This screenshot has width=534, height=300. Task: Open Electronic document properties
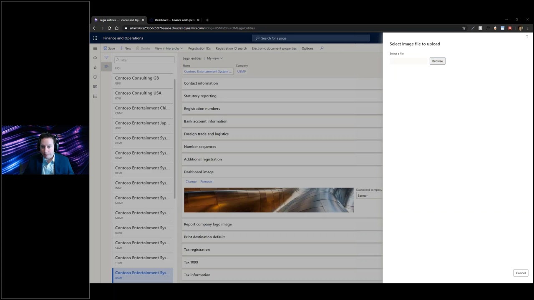274,48
